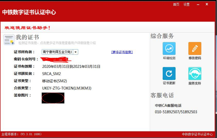This screenshot has height=138, width=217.
Task: Click the certificate type 移动证书(SM2)
Action: coord(54,81)
